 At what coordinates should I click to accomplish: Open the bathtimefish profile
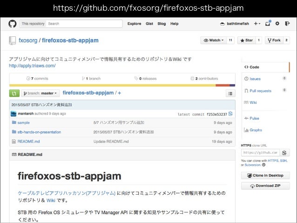point(235,24)
